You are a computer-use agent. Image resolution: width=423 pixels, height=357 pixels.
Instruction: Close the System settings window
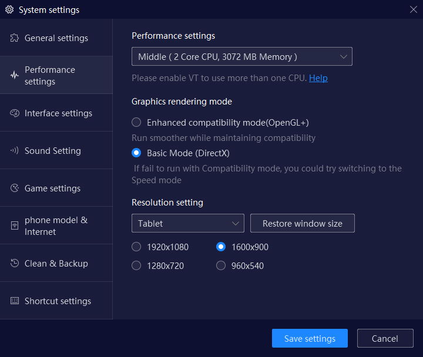[x=413, y=9]
